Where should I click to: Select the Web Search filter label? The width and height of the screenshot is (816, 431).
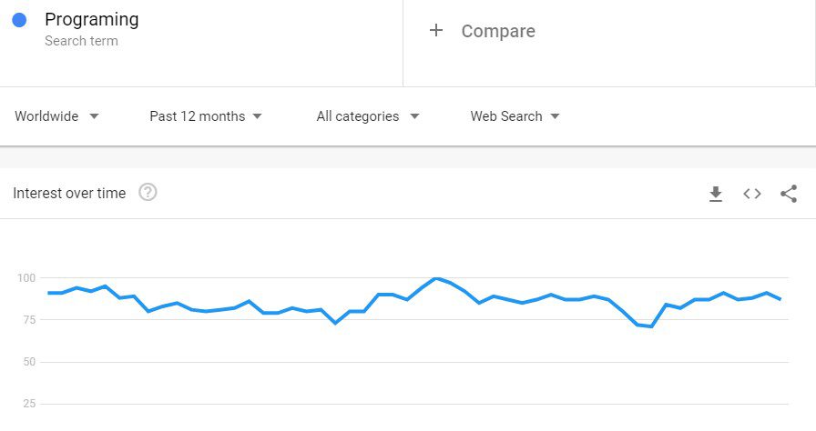(506, 116)
